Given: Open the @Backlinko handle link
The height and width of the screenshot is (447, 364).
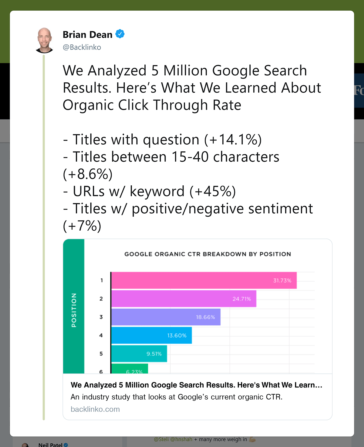Looking at the screenshot, I should (x=82, y=47).
